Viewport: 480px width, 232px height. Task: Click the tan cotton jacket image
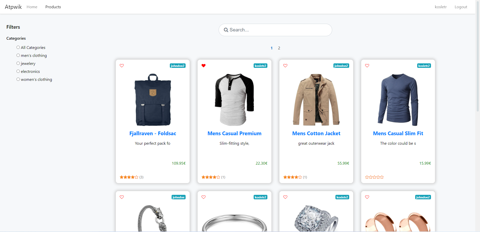click(x=316, y=100)
